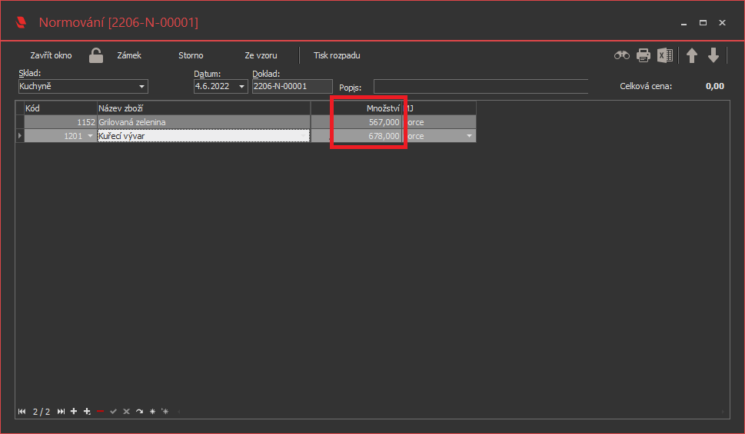This screenshot has width=745, height=434.
Task: Click the Doklad field 2206-N-00001
Action: [292, 87]
